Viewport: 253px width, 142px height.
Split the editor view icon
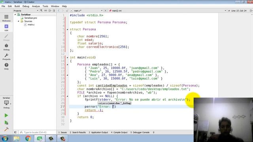click(x=251, y=11)
